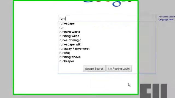The height and width of the screenshot is (98, 175).
Task: Pick the "runaway kanye west" suggestion
Action: 74,49
